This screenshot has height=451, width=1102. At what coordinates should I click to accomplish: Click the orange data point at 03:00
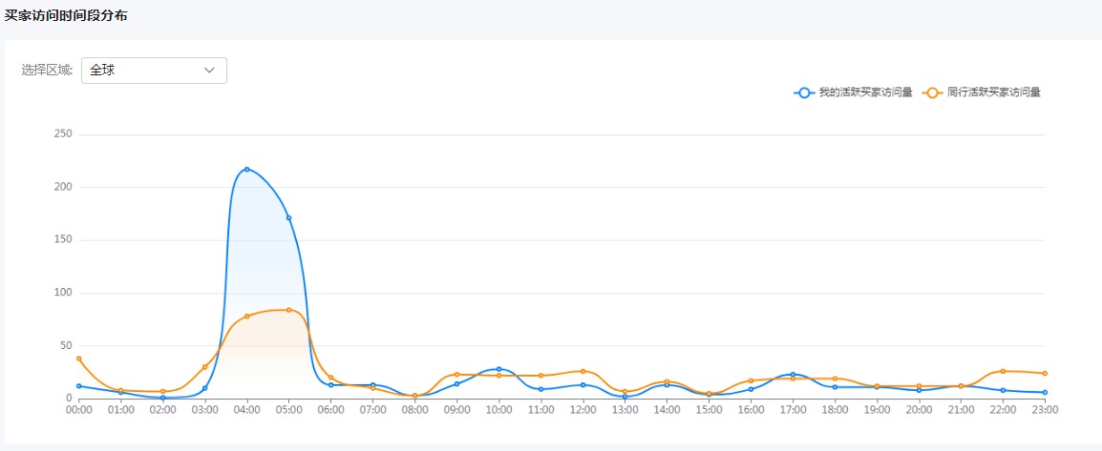point(205,367)
